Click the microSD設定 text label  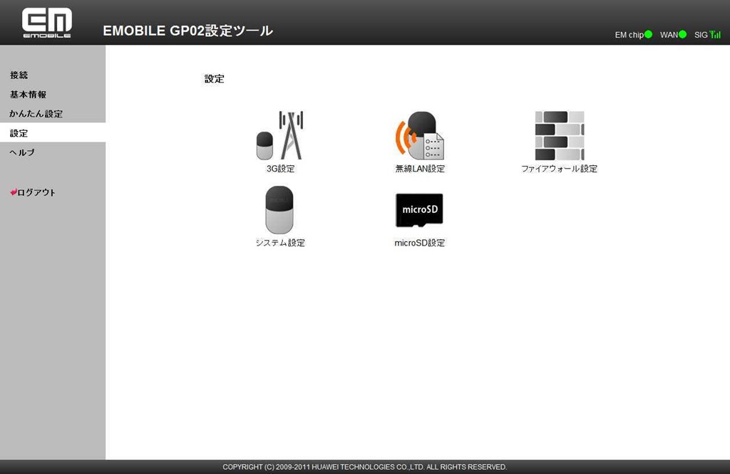click(419, 243)
